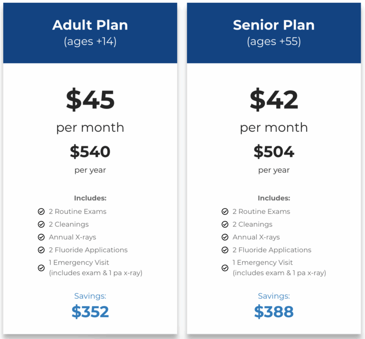365x339 pixels.
Task: Click check icon beside Senior Plan Routine Exams
Action: pyautogui.click(x=225, y=211)
